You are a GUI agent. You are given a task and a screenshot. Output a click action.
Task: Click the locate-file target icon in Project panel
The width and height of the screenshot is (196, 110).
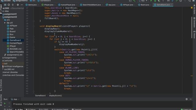[9, 5]
